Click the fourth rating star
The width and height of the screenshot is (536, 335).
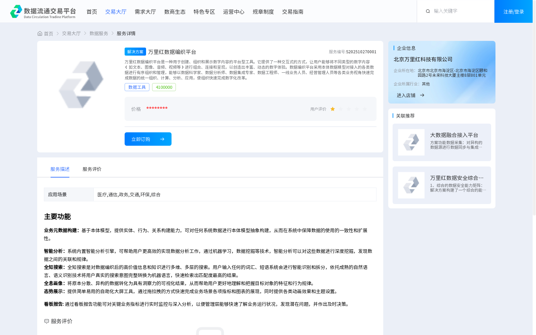click(x=357, y=109)
